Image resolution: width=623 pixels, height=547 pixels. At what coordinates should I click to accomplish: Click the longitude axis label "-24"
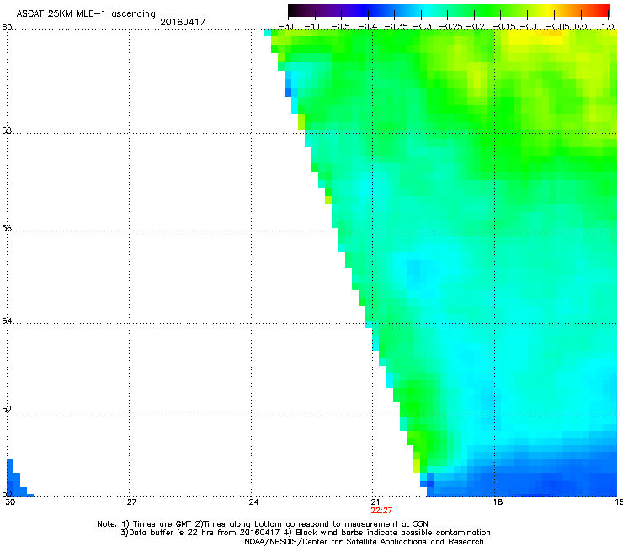tap(251, 502)
